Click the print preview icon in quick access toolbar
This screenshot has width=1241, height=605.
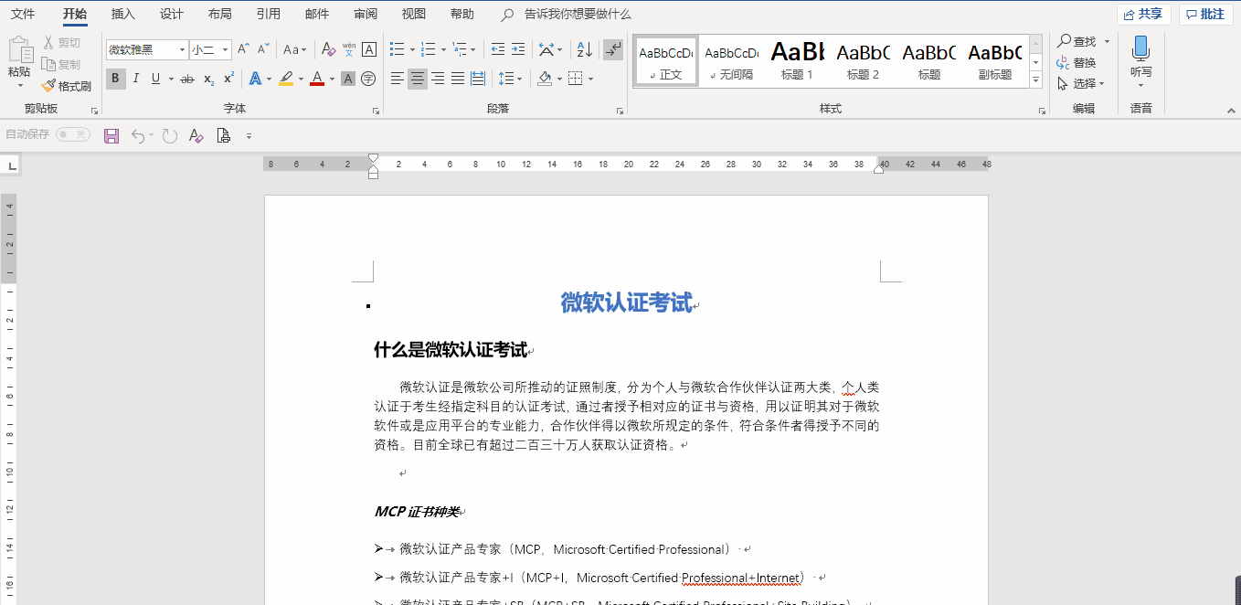coord(223,136)
